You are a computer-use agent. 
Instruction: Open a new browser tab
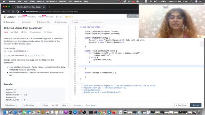tap(49, 7)
